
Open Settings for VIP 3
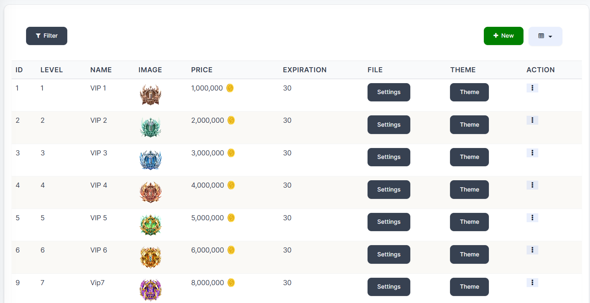click(389, 157)
